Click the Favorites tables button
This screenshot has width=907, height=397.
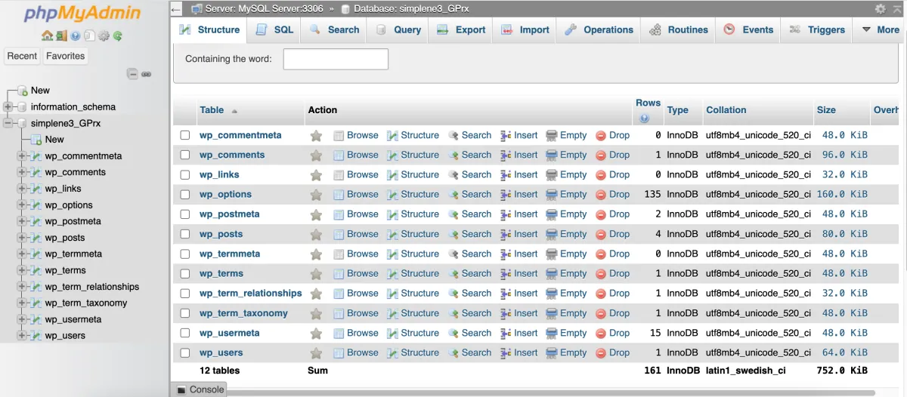pyautogui.click(x=66, y=56)
